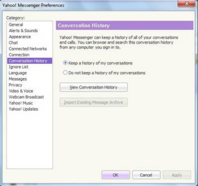Screen dimensions: 198x186
Task: Click View Conversation History button
Action: tap(94, 87)
